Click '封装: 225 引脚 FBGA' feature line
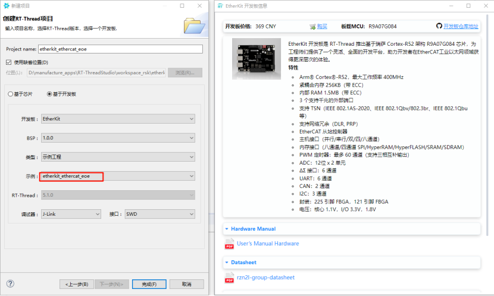Image resolution: width=494 pixels, height=296 pixels. coord(344,201)
